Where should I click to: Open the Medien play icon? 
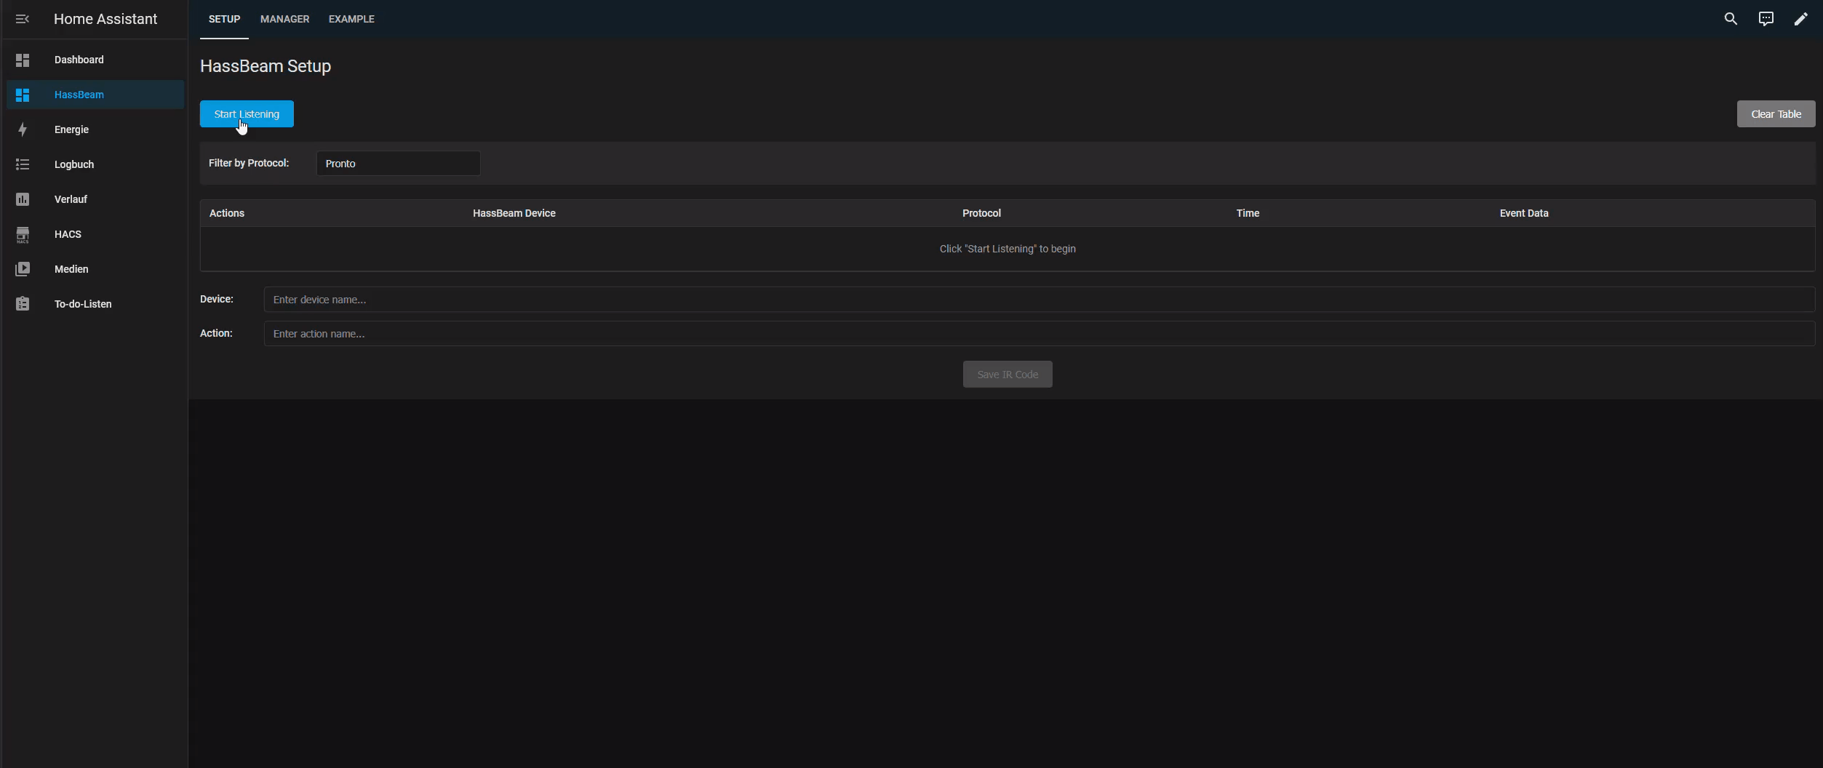(23, 269)
